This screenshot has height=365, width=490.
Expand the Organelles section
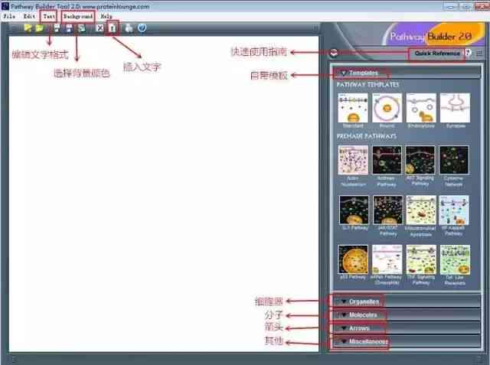[x=405, y=301]
